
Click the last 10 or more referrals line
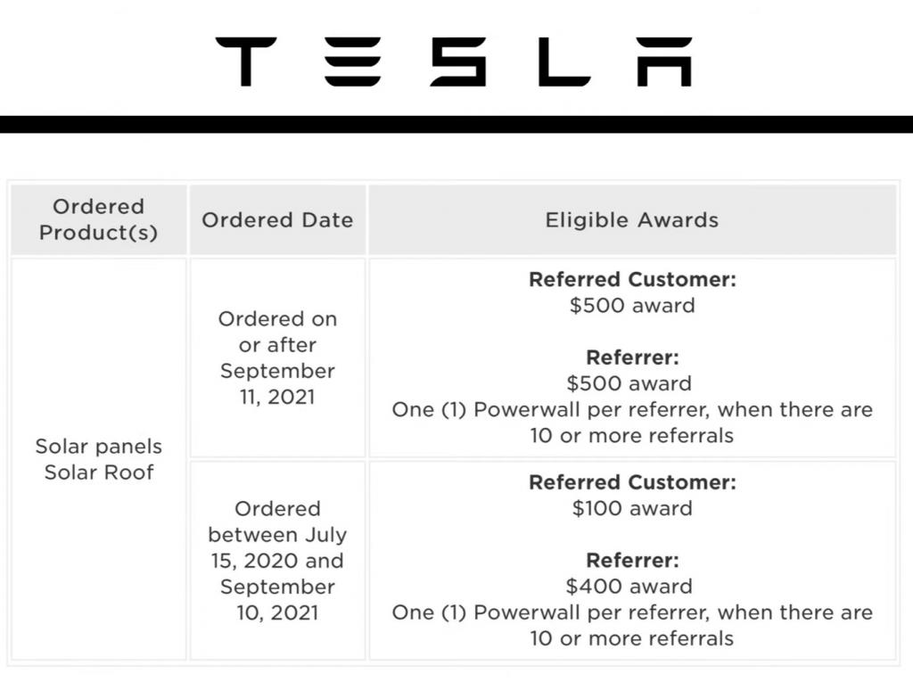(632, 638)
